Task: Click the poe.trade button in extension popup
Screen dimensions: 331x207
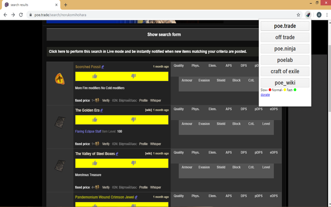Action: (x=285, y=26)
